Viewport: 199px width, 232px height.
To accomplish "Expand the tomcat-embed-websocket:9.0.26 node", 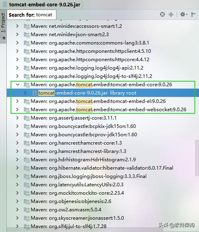I will click(17, 110).
